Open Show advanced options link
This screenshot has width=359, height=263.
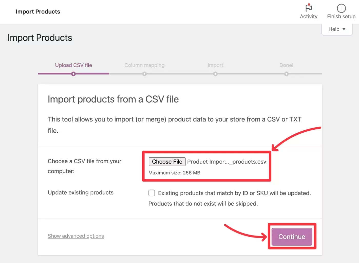[x=76, y=236]
